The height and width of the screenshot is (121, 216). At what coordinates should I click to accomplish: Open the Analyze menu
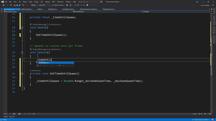point(47,2)
